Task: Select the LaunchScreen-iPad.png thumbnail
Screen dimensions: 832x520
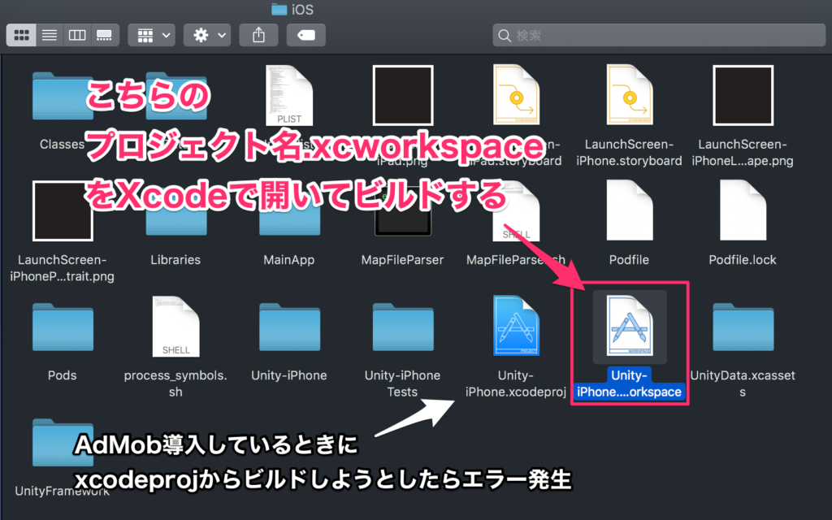Action: coord(403,96)
